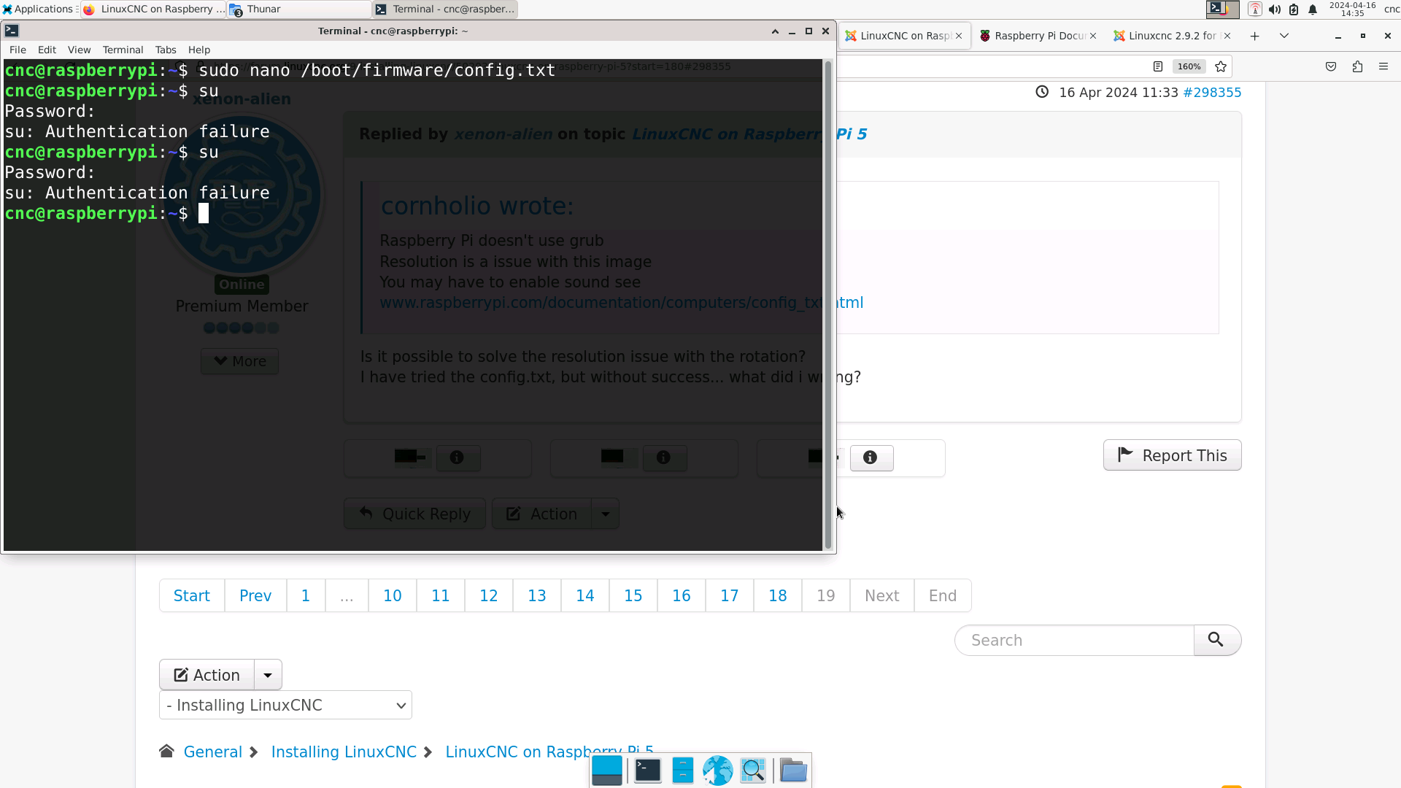
Task: Open page 13 in the pagination
Action: coord(537,596)
